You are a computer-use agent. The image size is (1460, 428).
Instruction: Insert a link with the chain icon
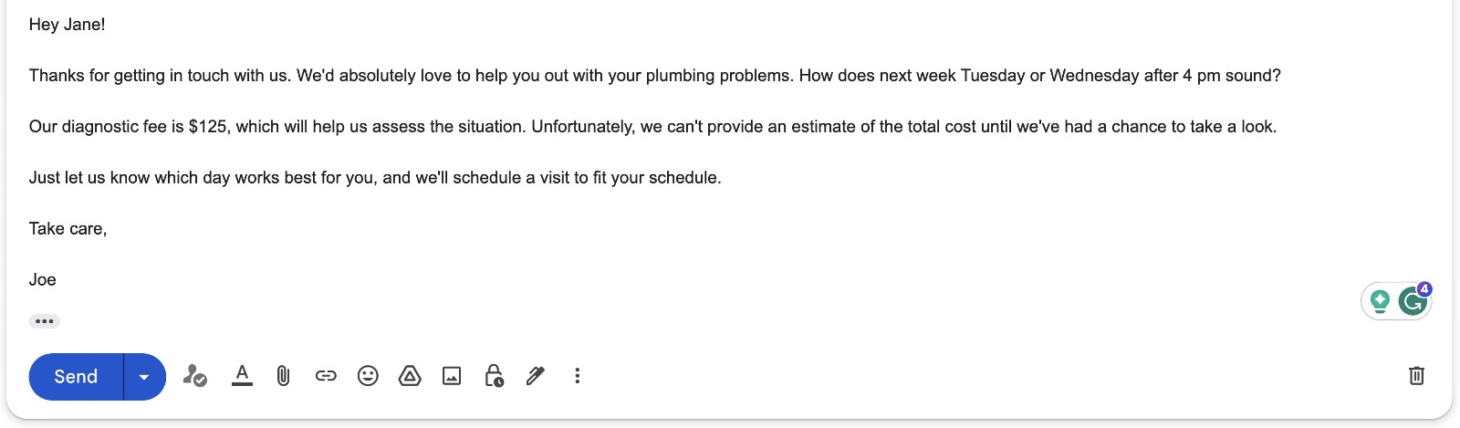[x=326, y=375]
